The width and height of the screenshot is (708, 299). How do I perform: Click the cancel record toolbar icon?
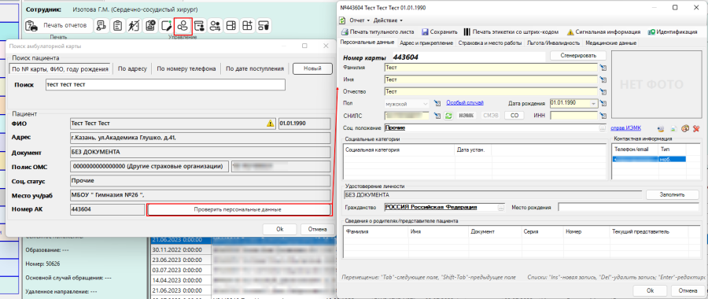pos(150,26)
